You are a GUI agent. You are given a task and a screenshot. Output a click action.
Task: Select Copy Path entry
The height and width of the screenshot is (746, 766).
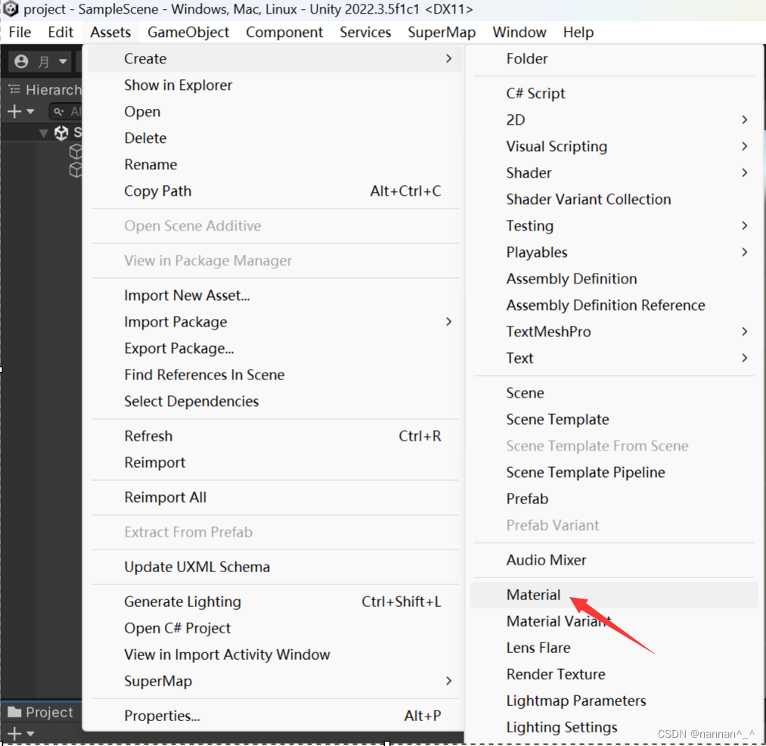point(275,191)
